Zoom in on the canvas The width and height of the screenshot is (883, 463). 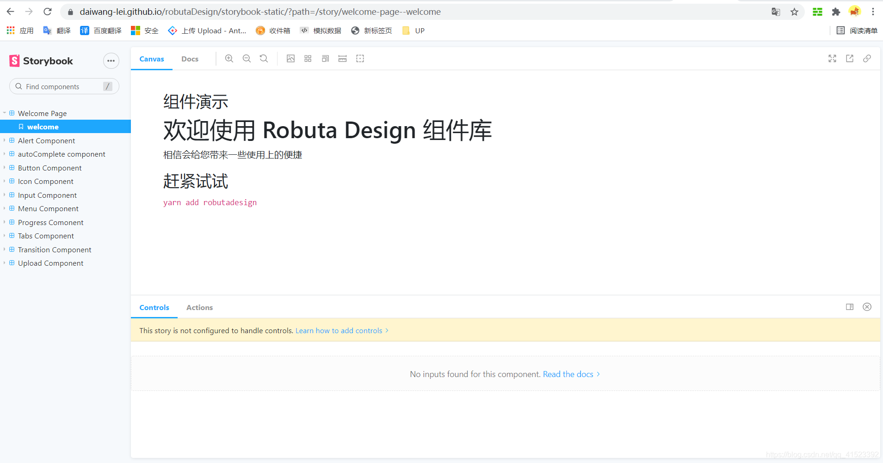click(x=229, y=59)
